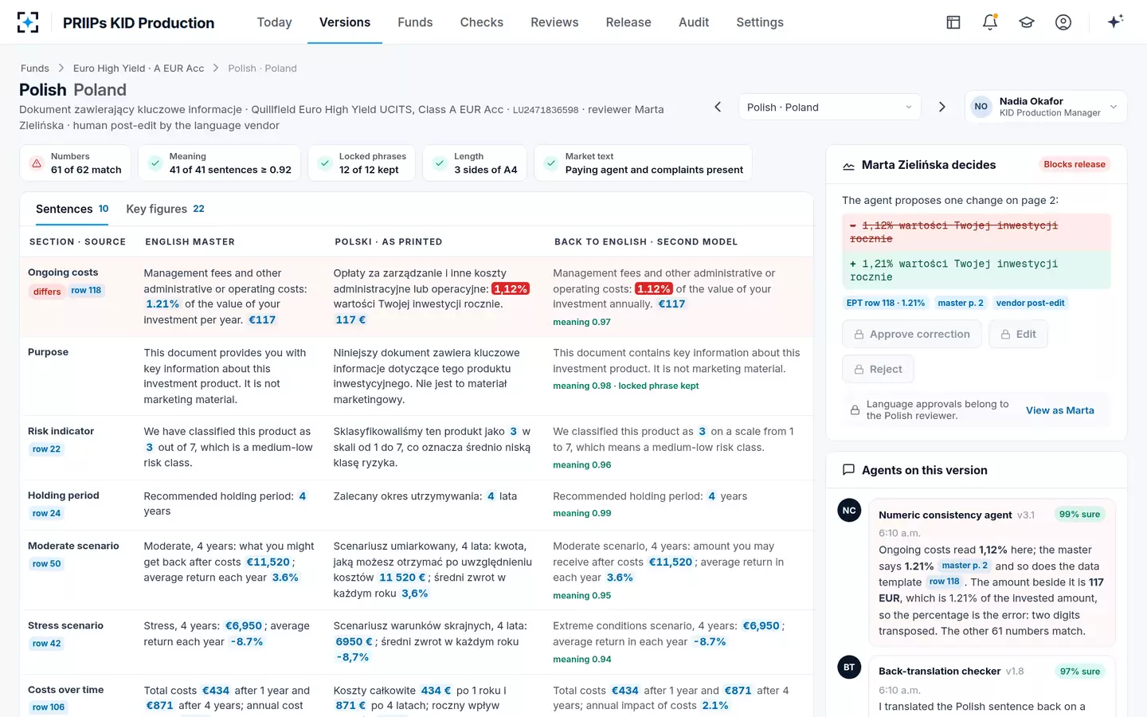
Task: Click the View as Marta link
Action: 1060,410
